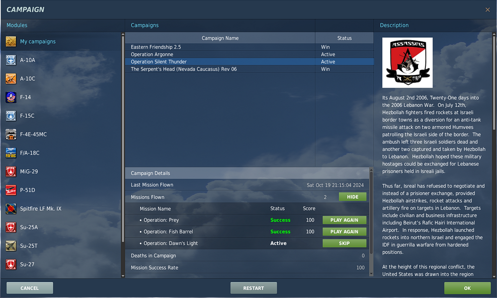Select the Operation Silent Thunder campaign
Screen dimensions: 497x298
pyautogui.click(x=249, y=62)
